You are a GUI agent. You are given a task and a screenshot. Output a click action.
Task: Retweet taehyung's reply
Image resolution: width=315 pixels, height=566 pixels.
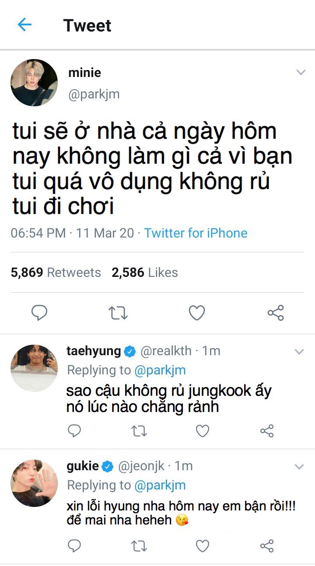tap(138, 431)
